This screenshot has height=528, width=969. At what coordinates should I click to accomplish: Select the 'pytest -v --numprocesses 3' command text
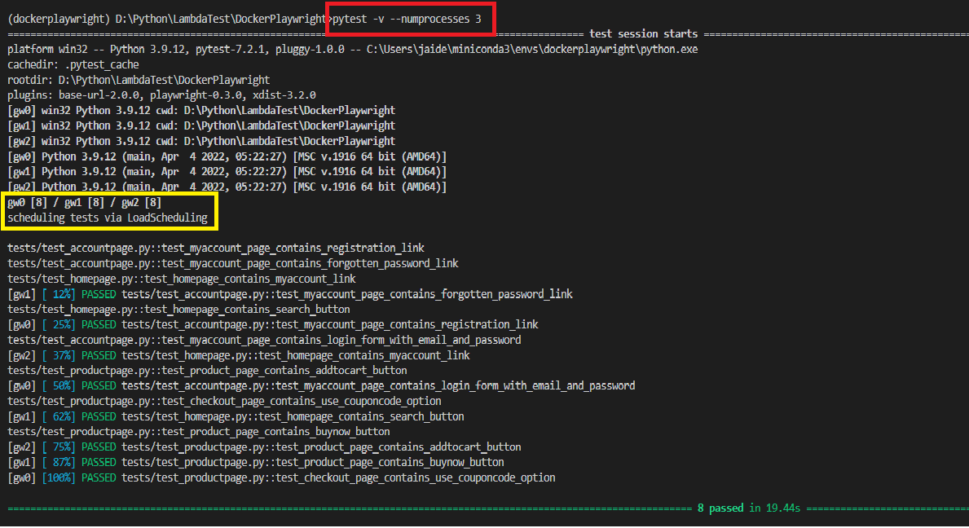407,19
